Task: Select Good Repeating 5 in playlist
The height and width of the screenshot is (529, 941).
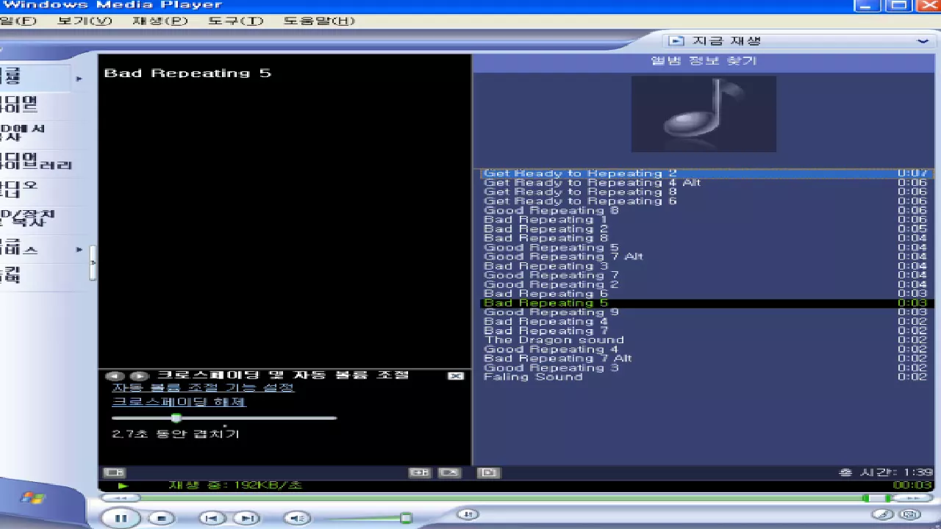Action: point(706,248)
